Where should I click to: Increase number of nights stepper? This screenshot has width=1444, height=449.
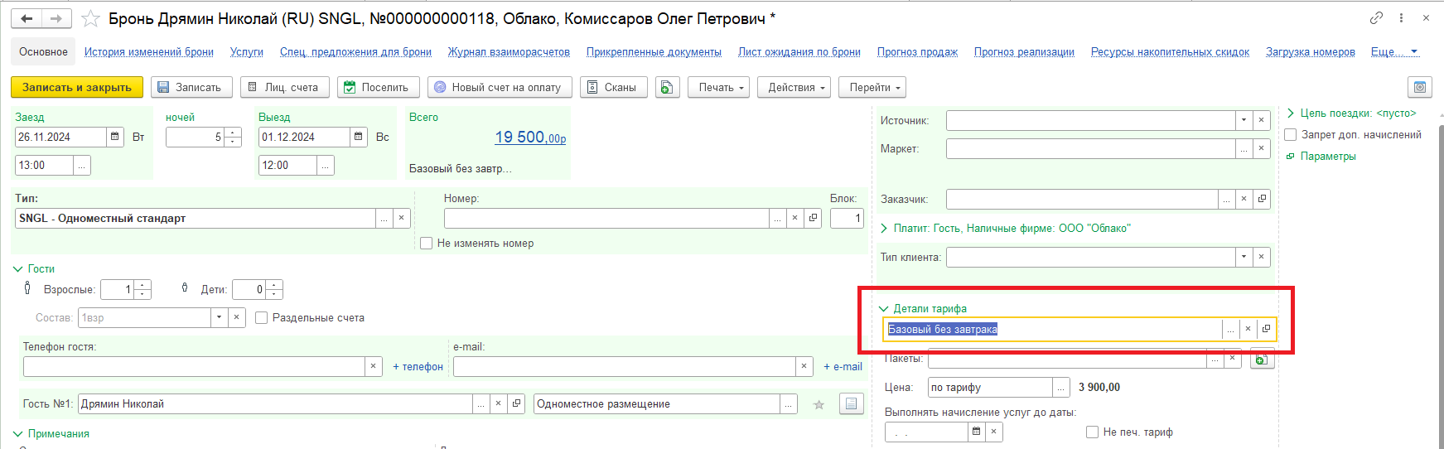click(x=233, y=133)
